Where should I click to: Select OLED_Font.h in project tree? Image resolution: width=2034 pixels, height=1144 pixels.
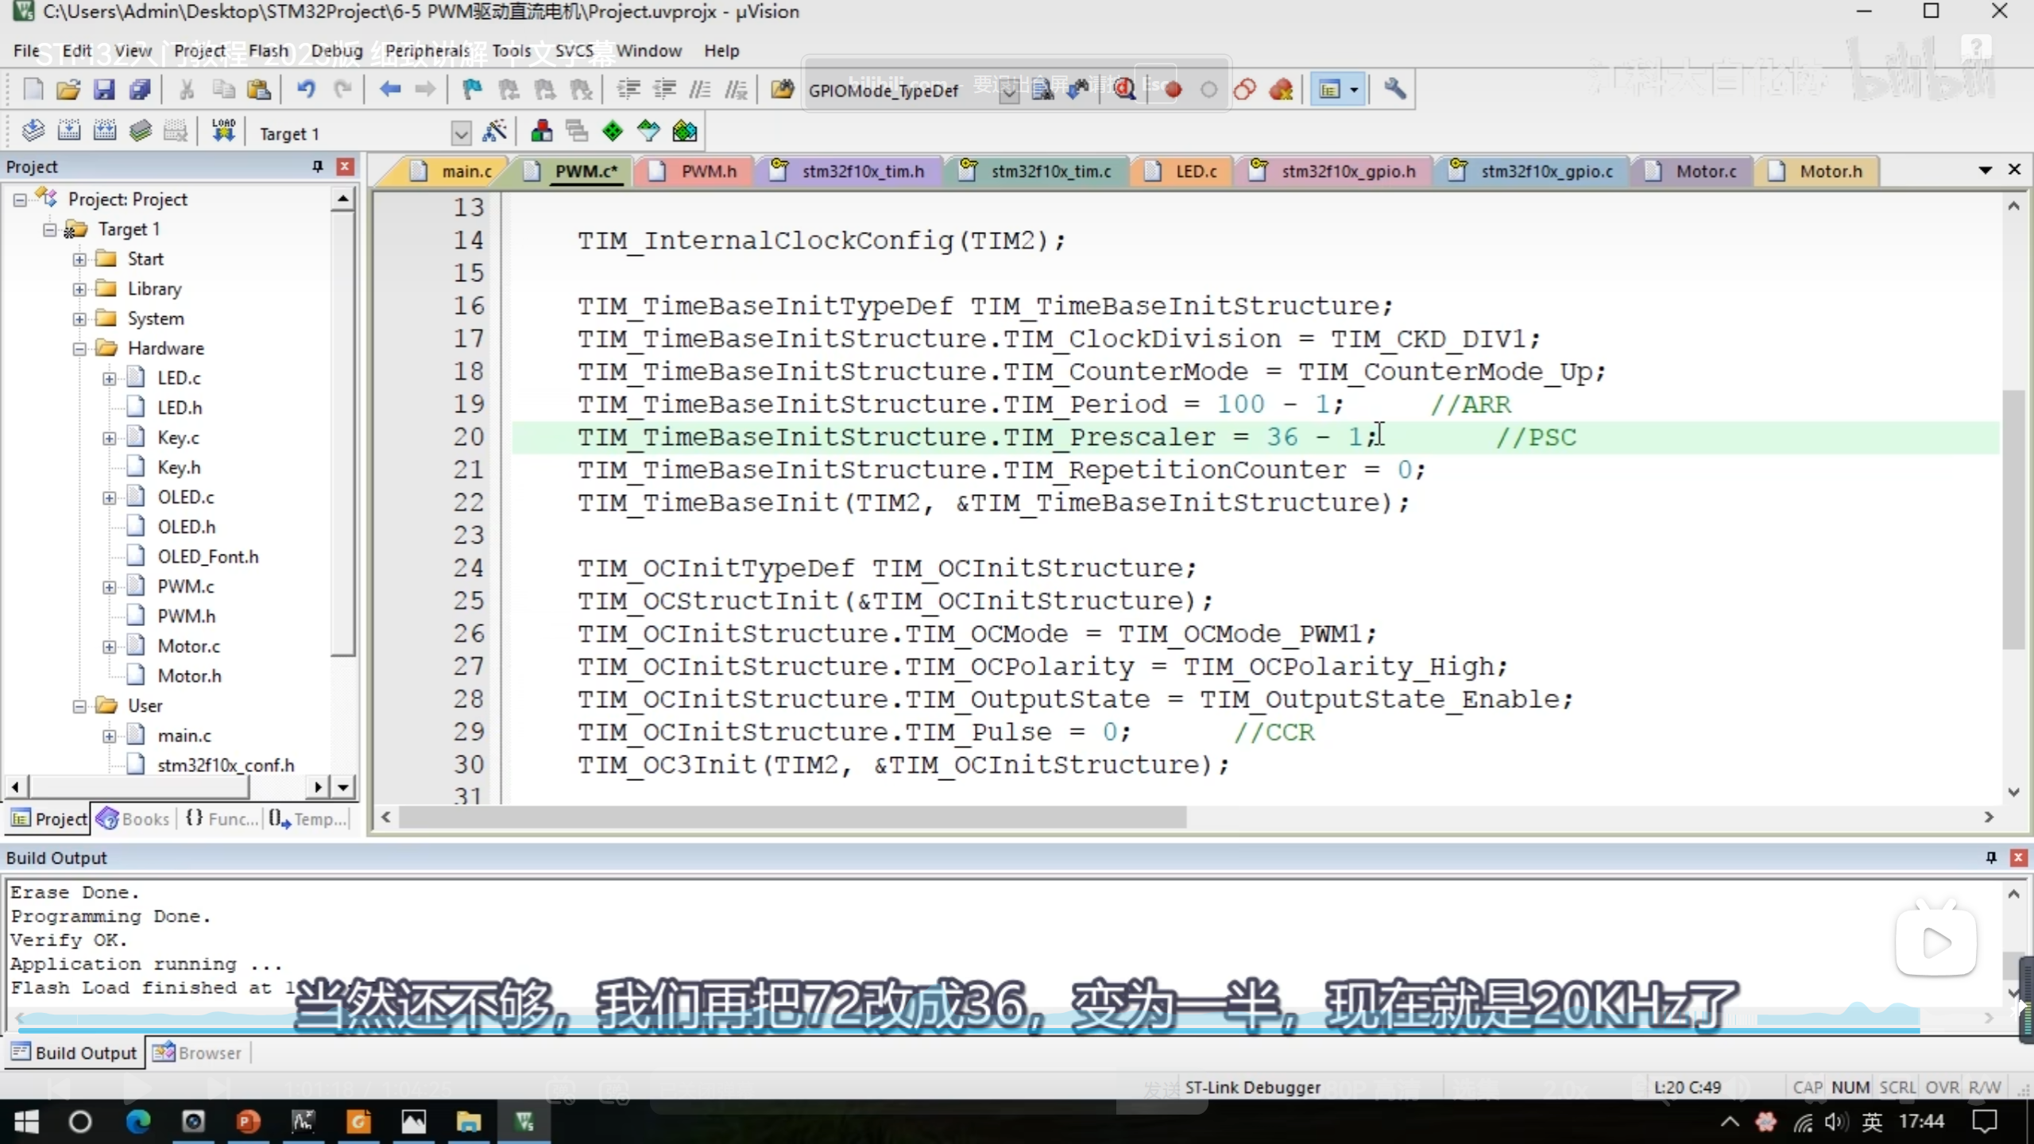[x=207, y=557]
